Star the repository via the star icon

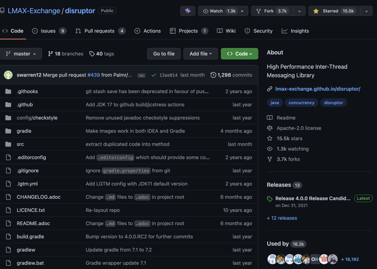pyautogui.click(x=315, y=11)
